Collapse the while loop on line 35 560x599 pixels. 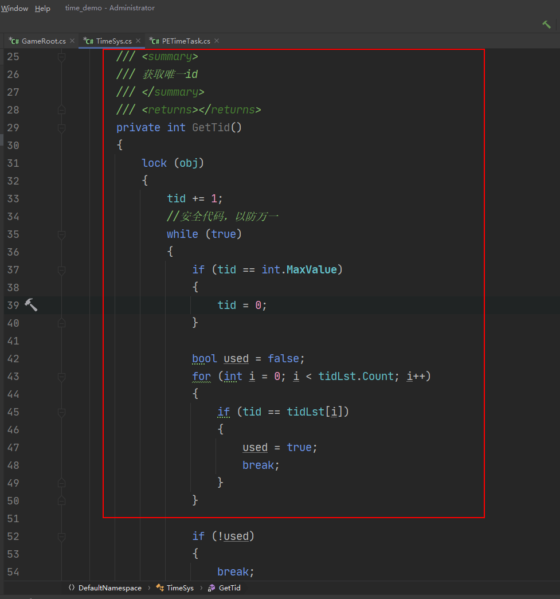pyautogui.click(x=61, y=234)
